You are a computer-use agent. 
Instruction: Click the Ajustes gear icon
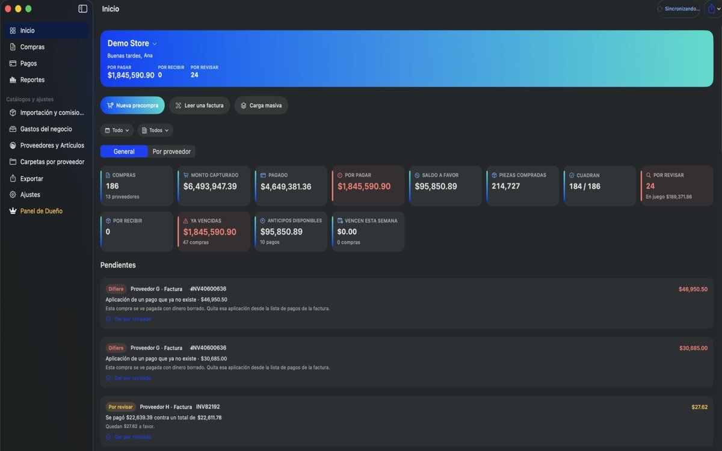[x=13, y=195]
